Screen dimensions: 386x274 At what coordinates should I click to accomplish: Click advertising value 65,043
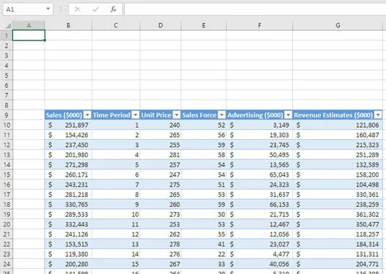coord(279,174)
